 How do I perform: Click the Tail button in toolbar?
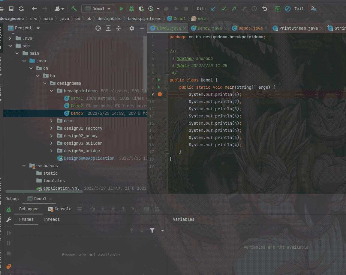tap(299, 9)
